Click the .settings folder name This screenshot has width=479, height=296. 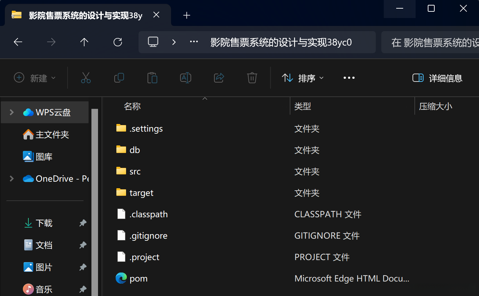(146, 129)
